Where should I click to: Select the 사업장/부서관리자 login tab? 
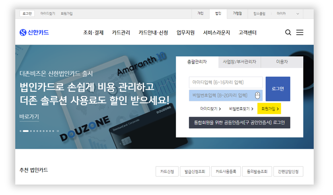click(x=239, y=62)
